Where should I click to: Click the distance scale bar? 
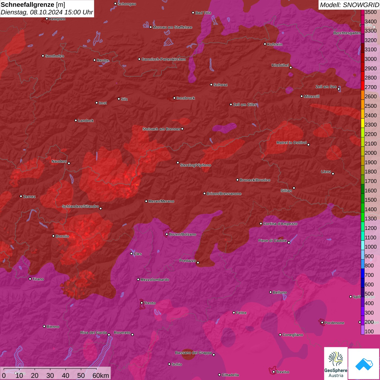[50, 369]
